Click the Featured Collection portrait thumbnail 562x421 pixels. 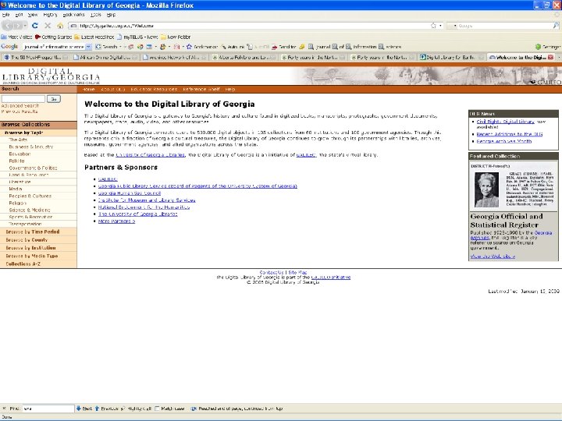pyautogui.click(x=486, y=189)
